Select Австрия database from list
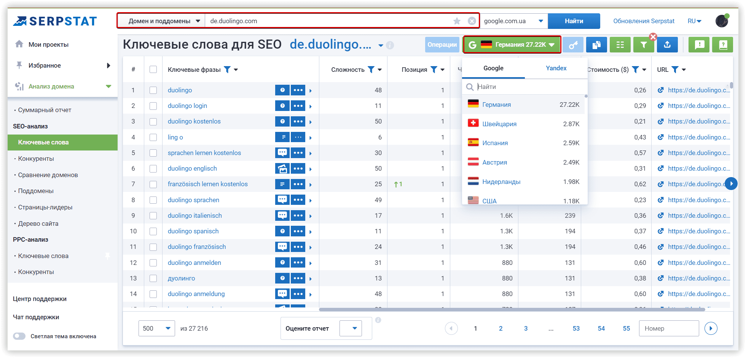 523,162
